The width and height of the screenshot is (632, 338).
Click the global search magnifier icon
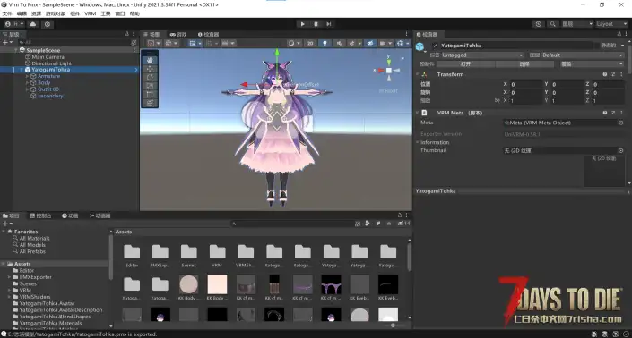tap(552, 24)
